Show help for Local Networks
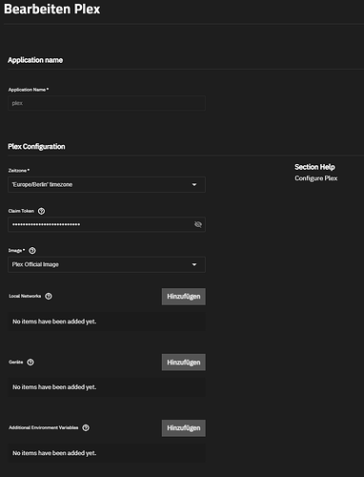 tap(49, 296)
